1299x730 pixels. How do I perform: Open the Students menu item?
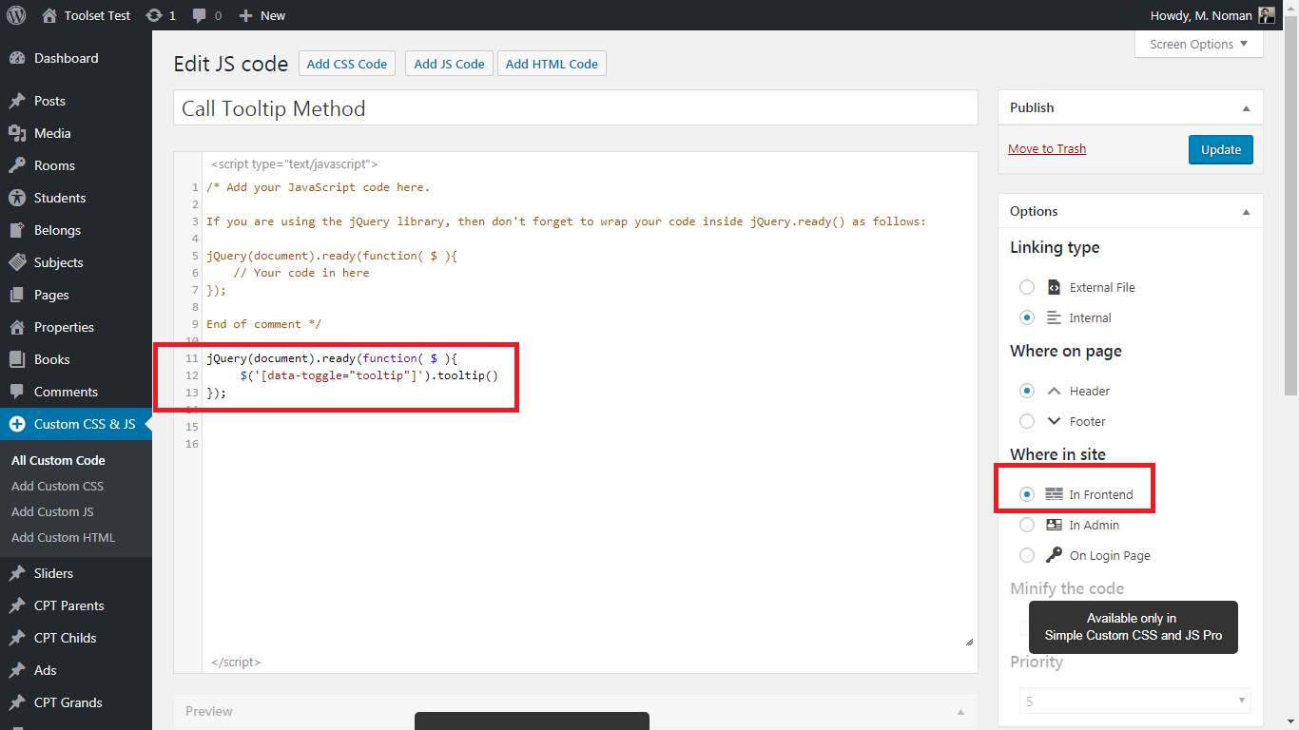(76, 198)
